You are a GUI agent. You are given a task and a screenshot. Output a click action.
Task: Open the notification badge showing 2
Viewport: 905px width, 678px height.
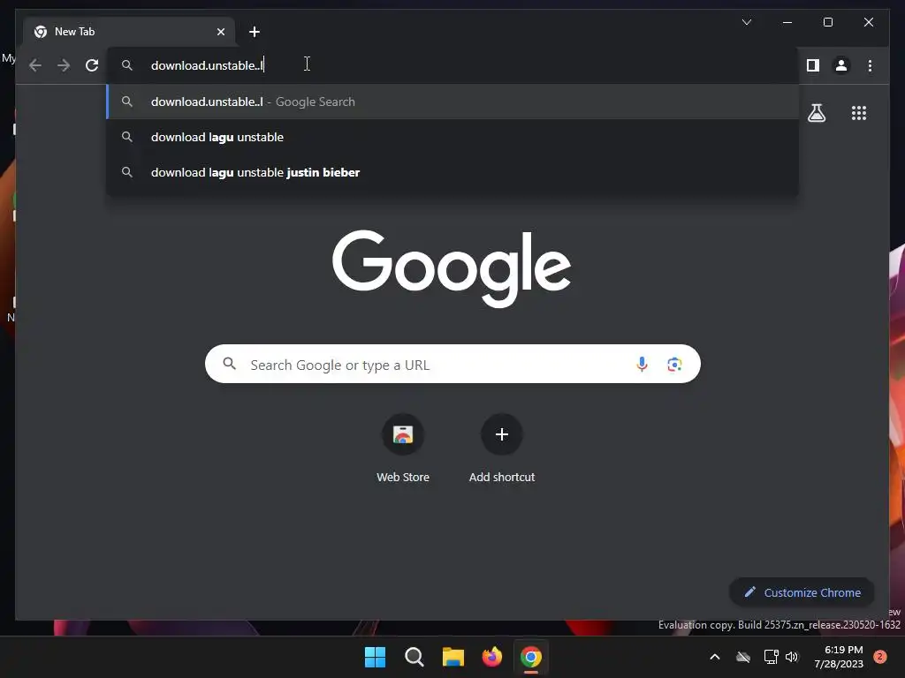coord(880,657)
